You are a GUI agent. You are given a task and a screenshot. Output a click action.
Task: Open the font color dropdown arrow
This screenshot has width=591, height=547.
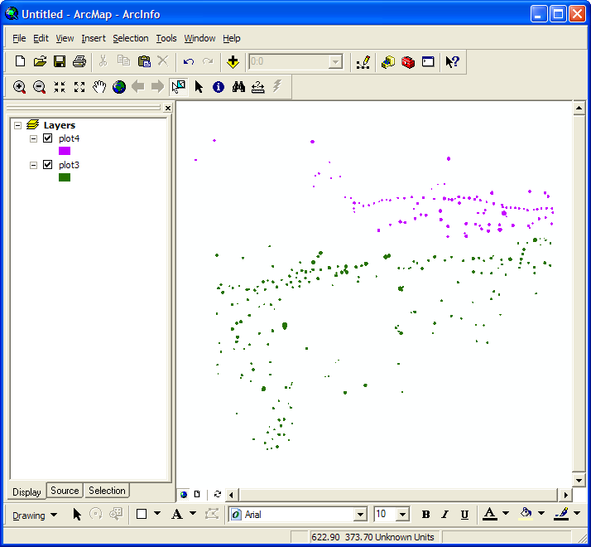(506, 513)
